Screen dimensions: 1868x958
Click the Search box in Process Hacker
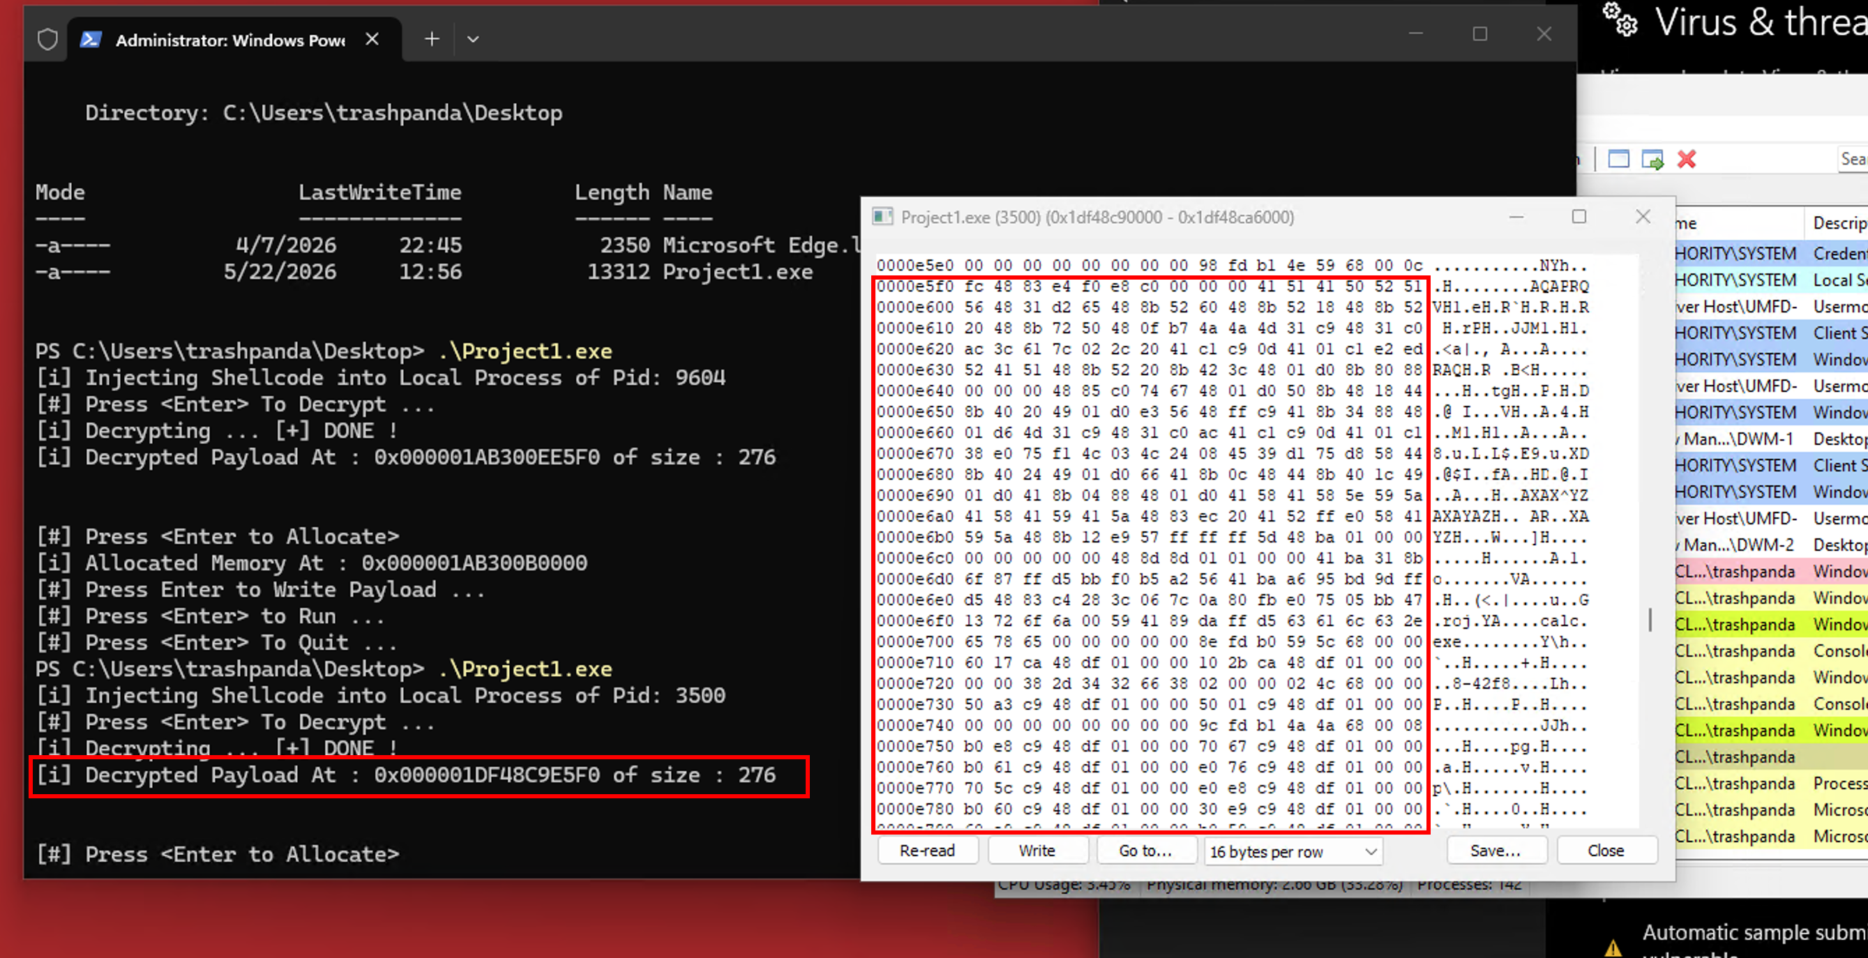1852,160
